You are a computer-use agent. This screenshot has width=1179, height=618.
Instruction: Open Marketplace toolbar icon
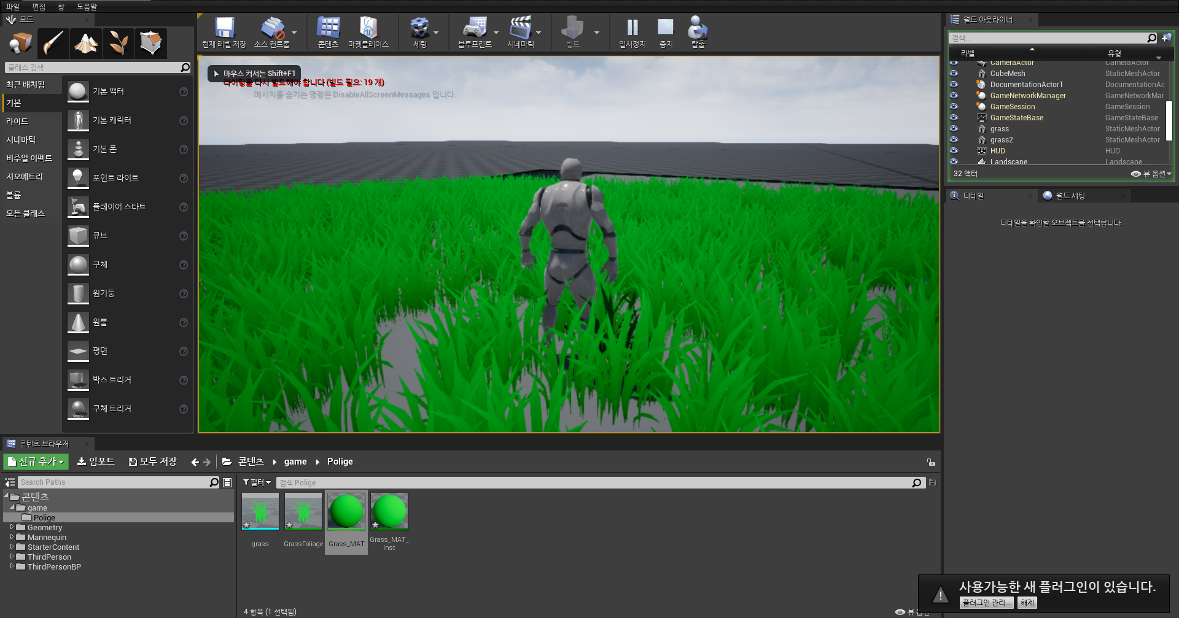tap(368, 33)
